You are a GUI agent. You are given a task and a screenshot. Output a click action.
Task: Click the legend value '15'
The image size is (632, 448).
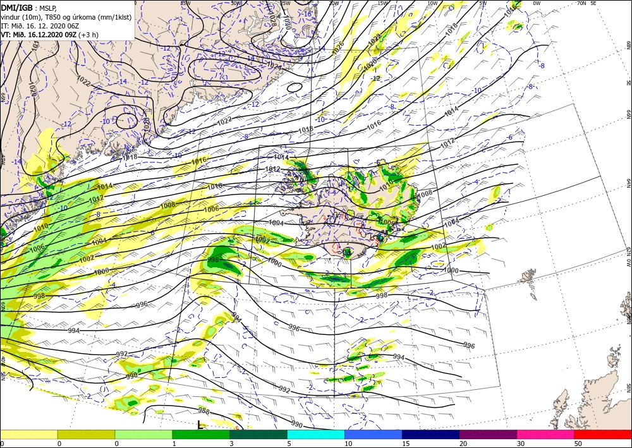tap(406, 444)
